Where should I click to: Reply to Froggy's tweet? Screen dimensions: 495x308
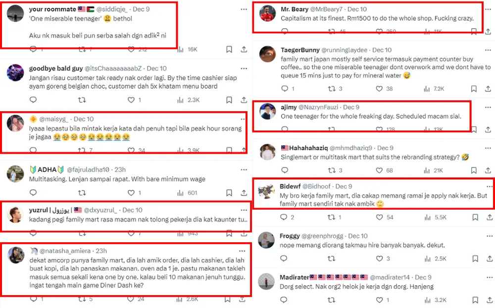(284, 259)
